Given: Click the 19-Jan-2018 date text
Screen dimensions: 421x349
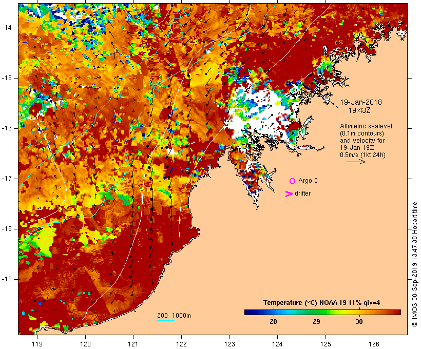Looking at the screenshot, I should (x=361, y=102).
